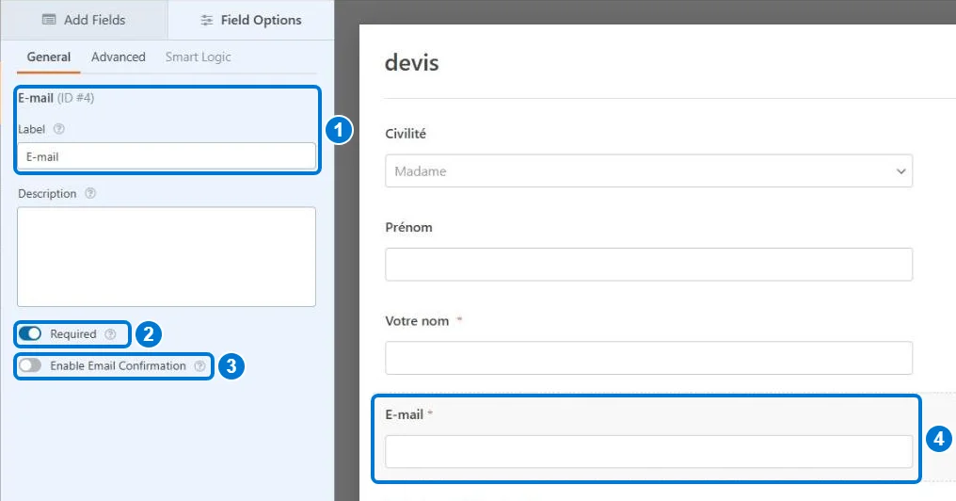Click the Enable Email Confirmation label
956x501 pixels.
pos(118,365)
